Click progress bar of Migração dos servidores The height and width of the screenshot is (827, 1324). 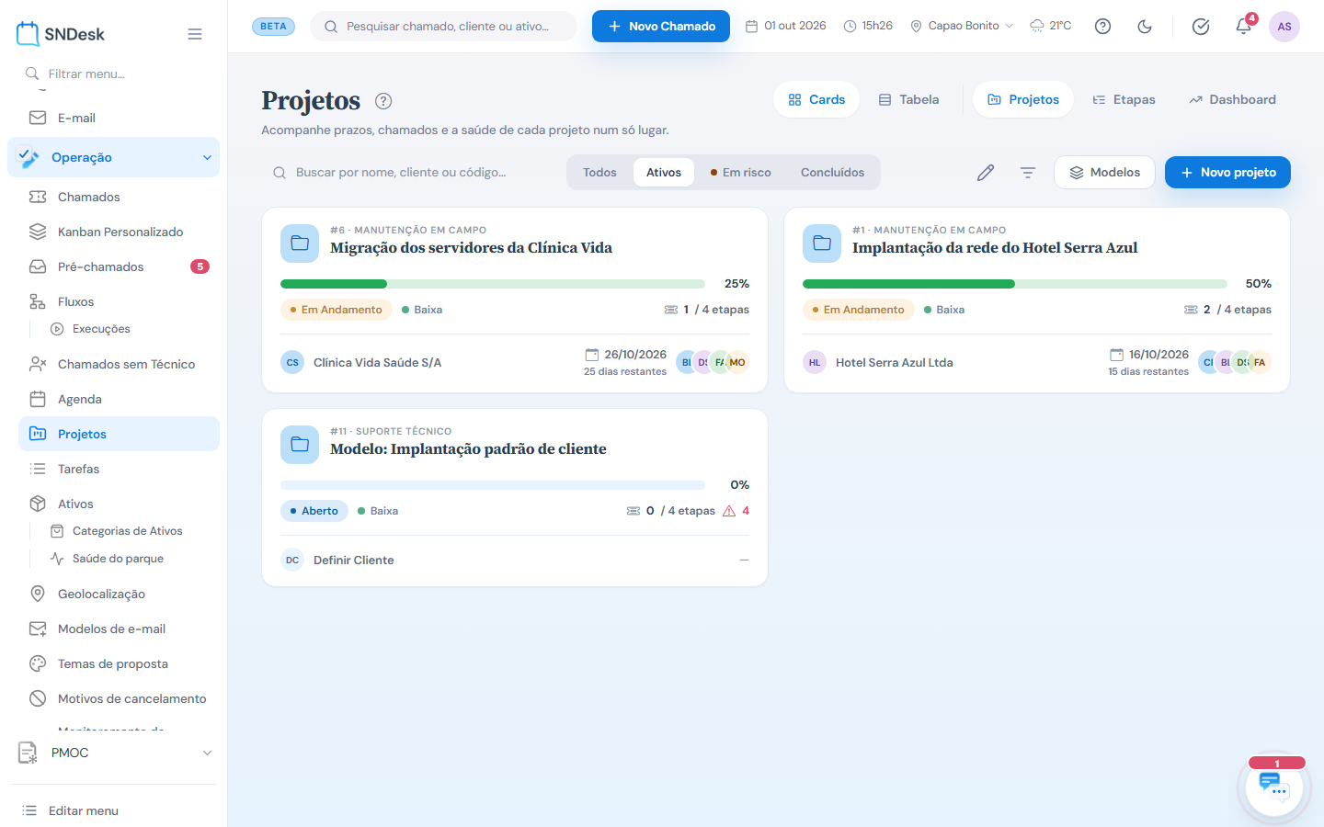(x=493, y=284)
